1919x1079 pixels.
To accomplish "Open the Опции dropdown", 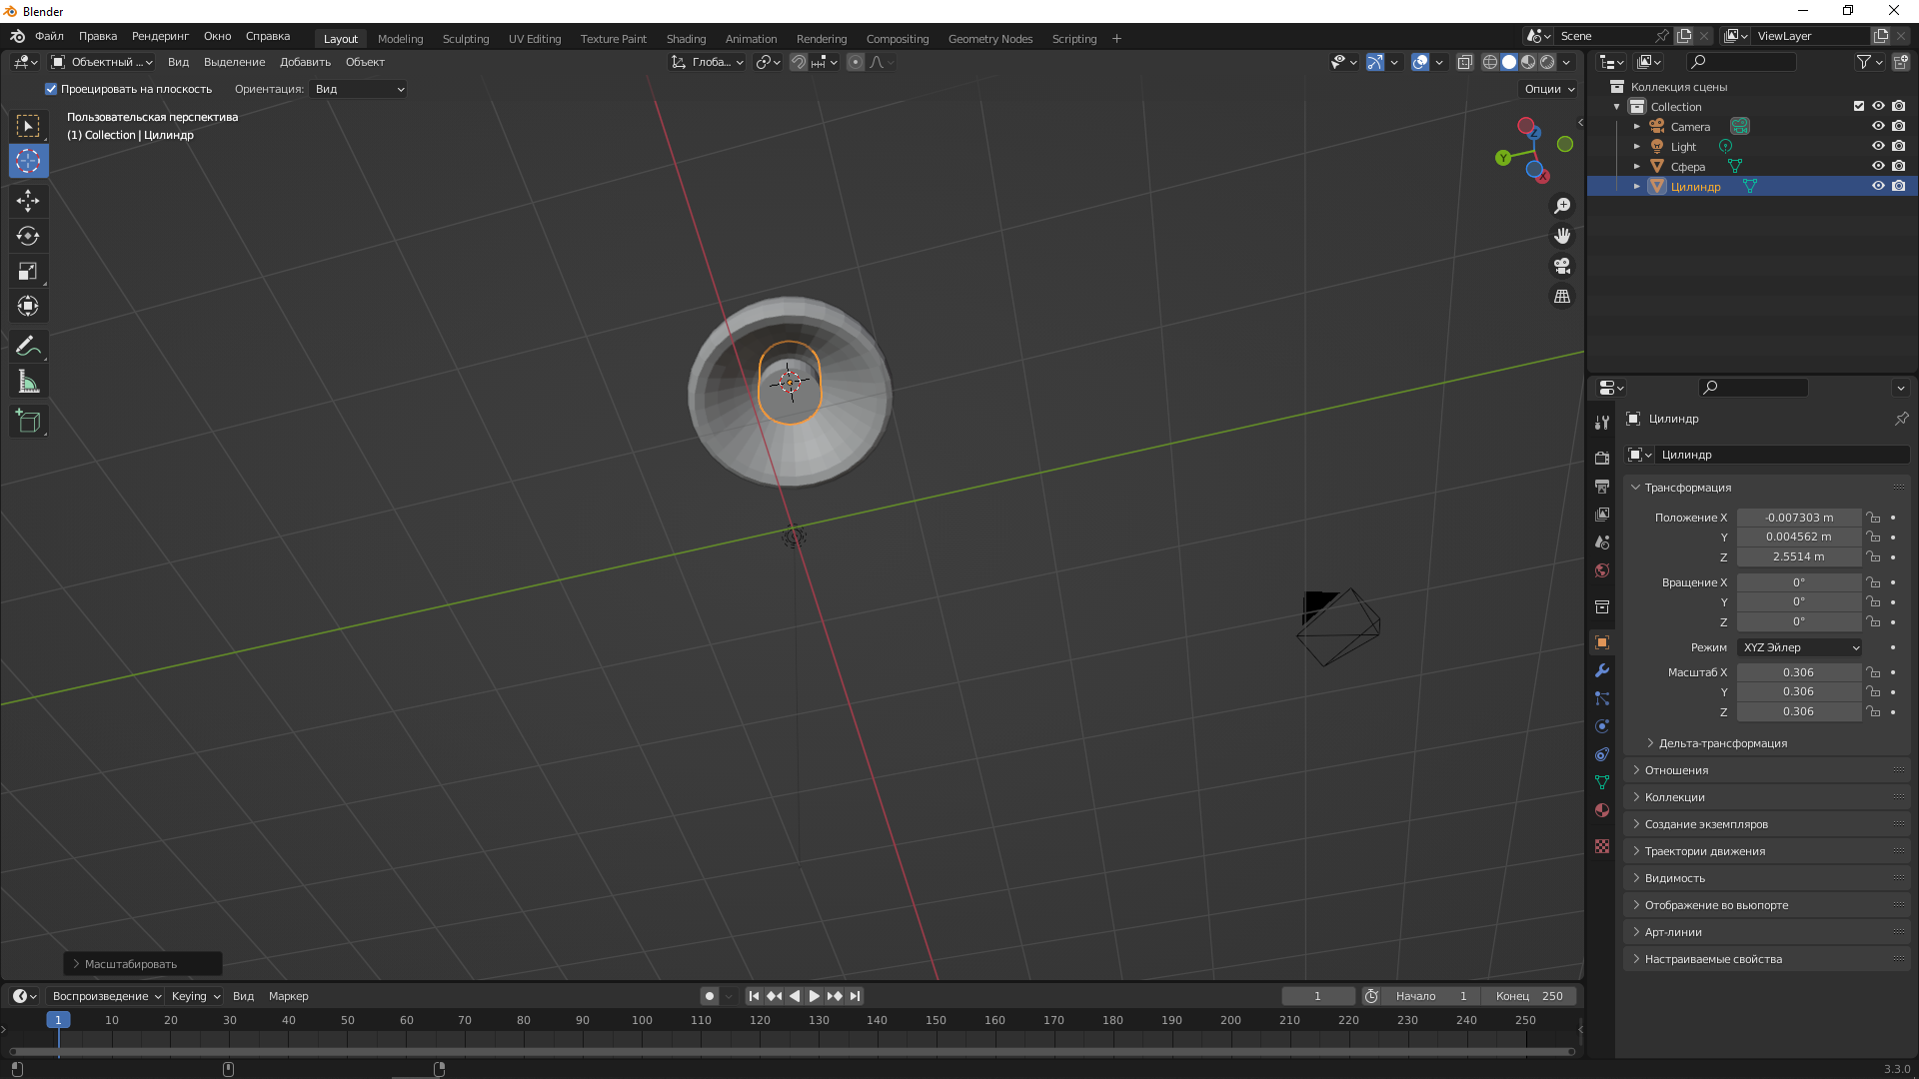I will [x=1549, y=89].
